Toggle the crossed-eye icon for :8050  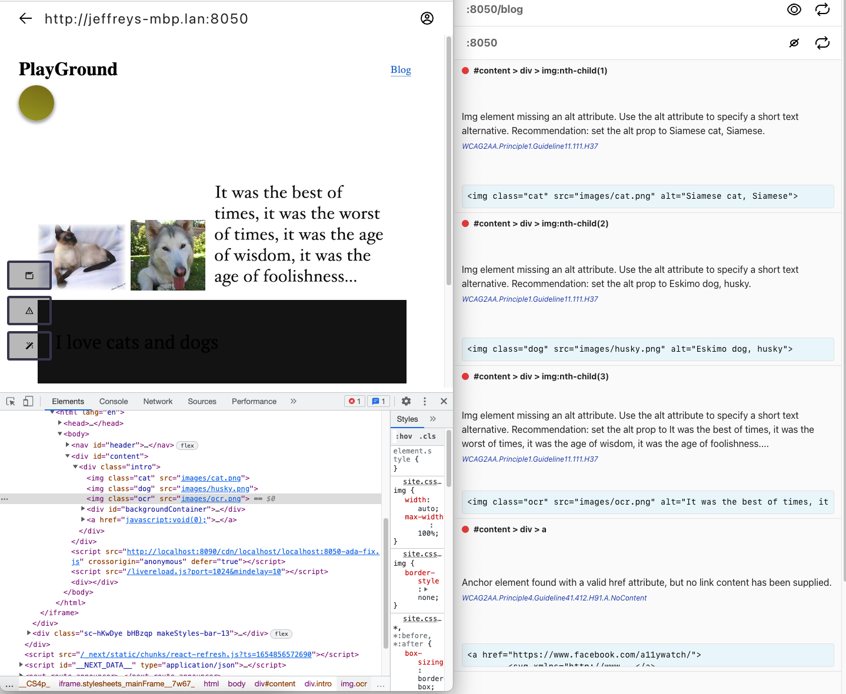coord(794,42)
